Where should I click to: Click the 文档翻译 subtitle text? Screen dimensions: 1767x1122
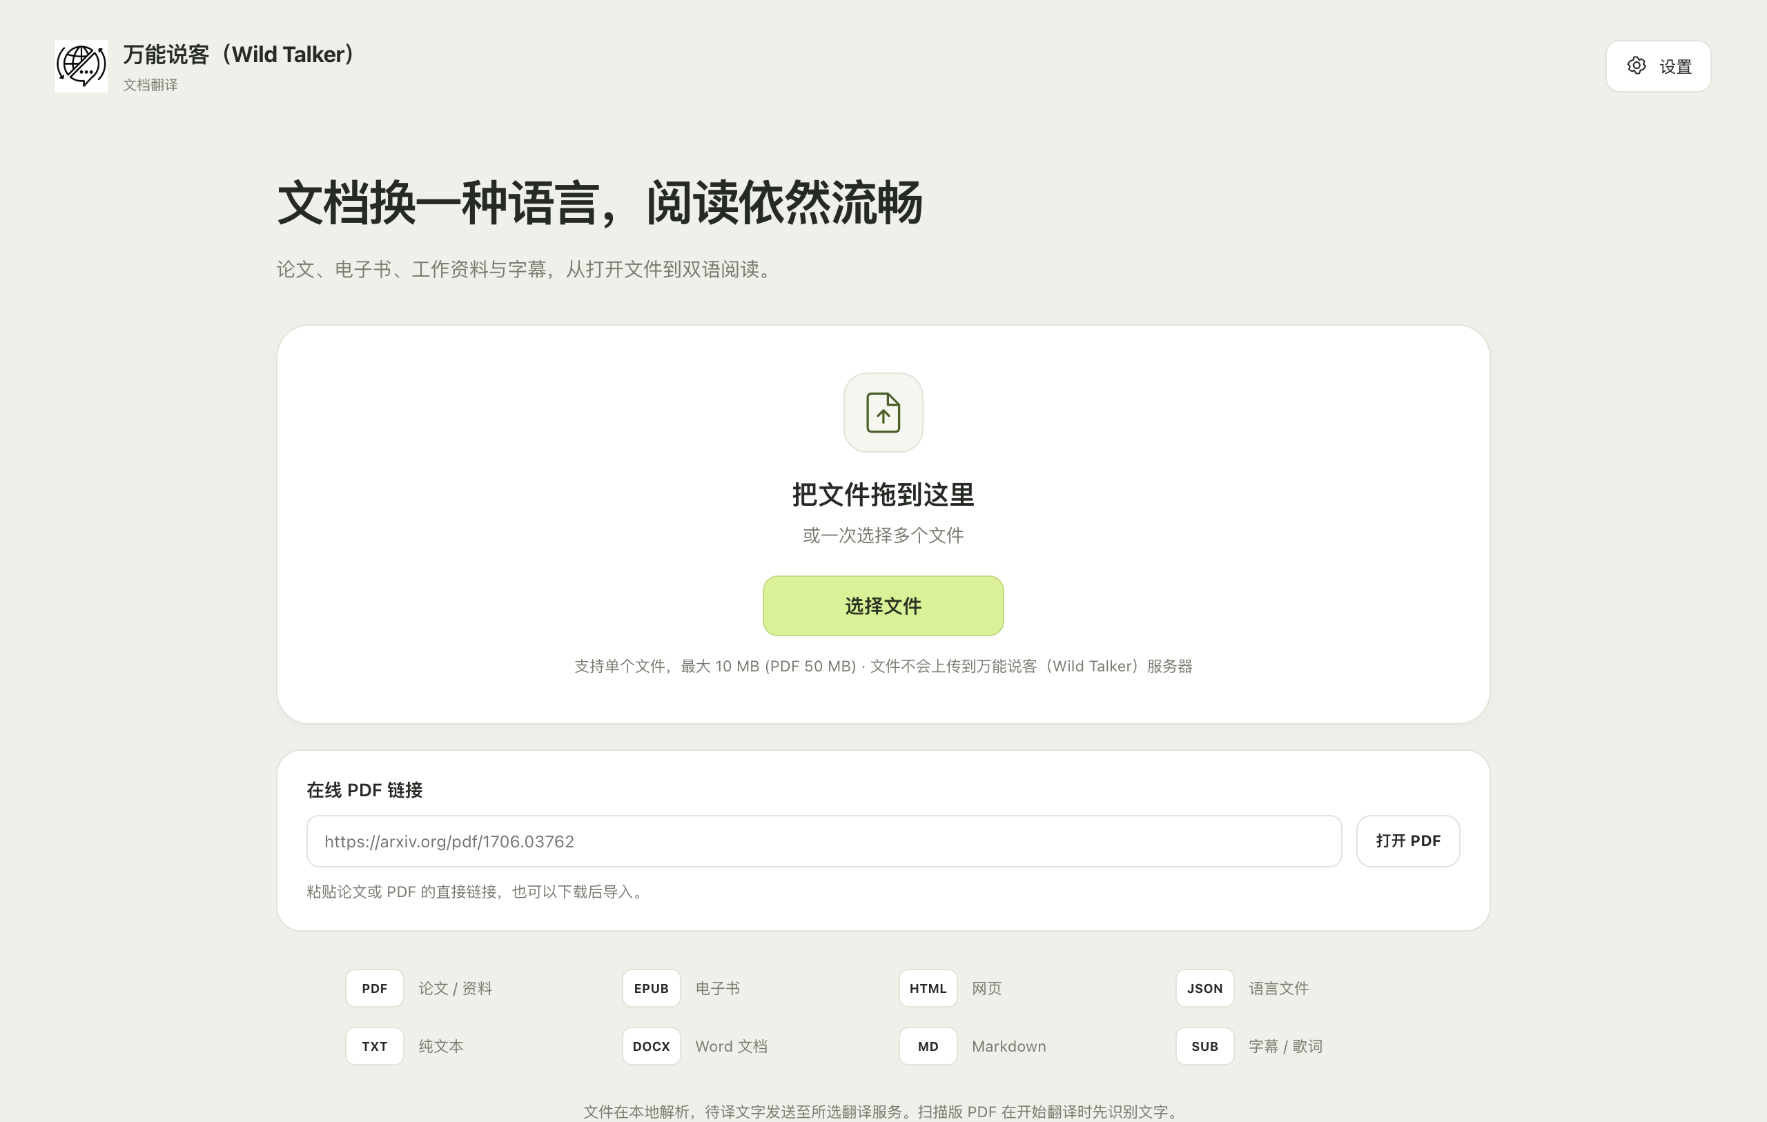pos(150,85)
